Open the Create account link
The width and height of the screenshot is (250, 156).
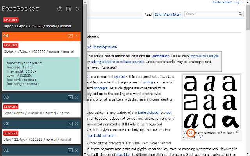coord(222,2)
